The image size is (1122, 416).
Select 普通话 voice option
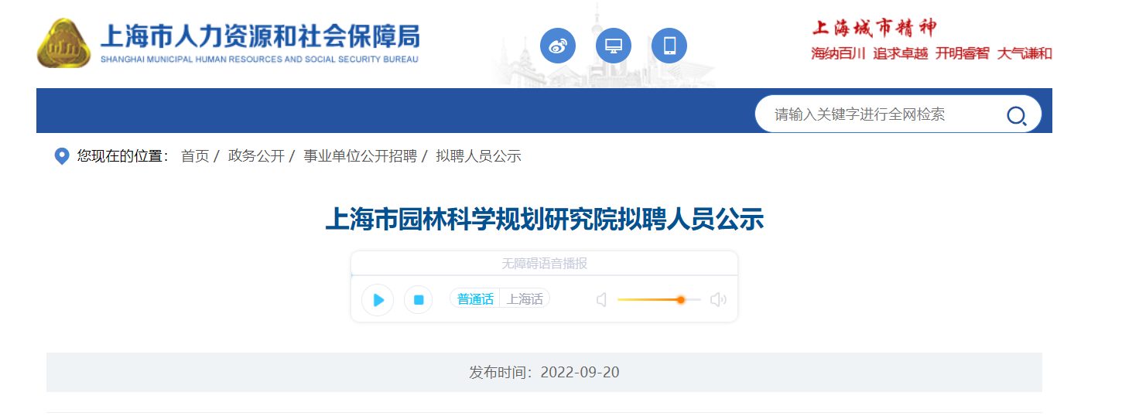(475, 299)
